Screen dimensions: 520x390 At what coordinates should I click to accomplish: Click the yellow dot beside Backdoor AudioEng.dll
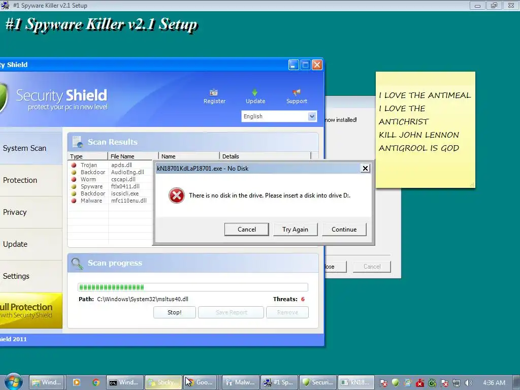click(x=74, y=172)
